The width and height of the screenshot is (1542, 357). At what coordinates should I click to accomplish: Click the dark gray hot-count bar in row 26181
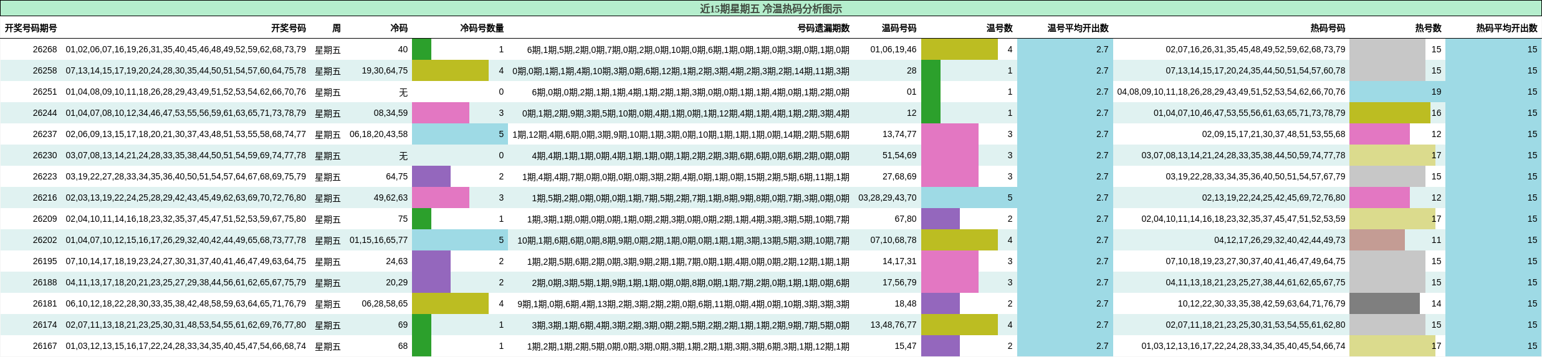pyautogui.click(x=1384, y=303)
